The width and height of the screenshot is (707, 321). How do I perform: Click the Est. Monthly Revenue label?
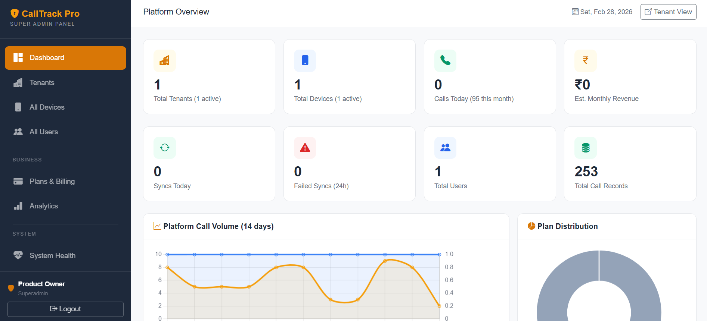[x=607, y=99]
